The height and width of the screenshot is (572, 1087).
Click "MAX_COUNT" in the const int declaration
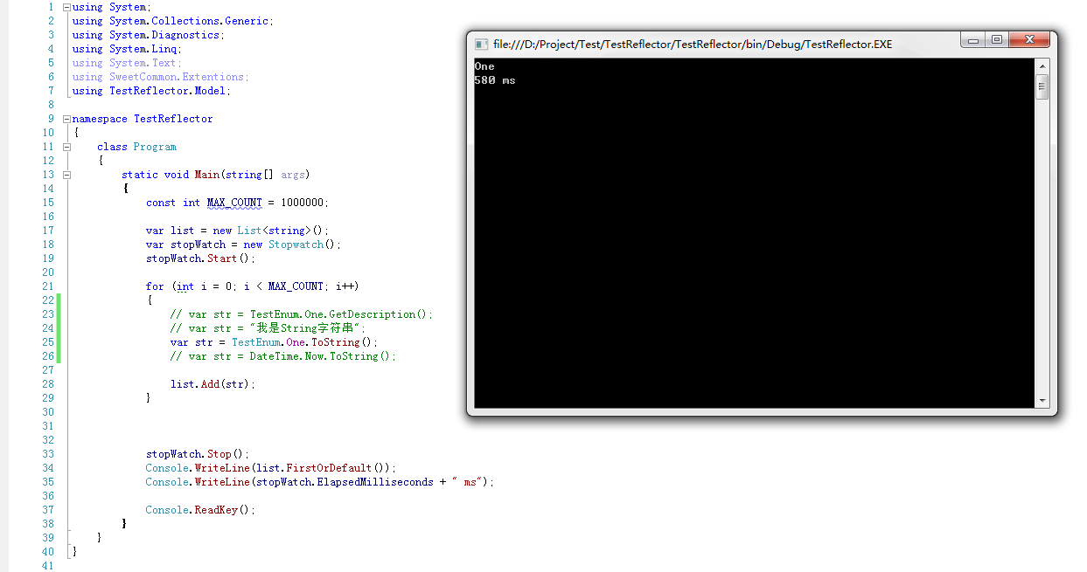tap(234, 203)
